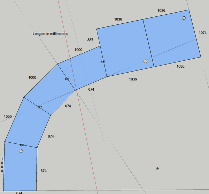Screen dimensions: 209x194
Task: Click the vertically stacked 1000 label
Action: (x=2, y=165)
